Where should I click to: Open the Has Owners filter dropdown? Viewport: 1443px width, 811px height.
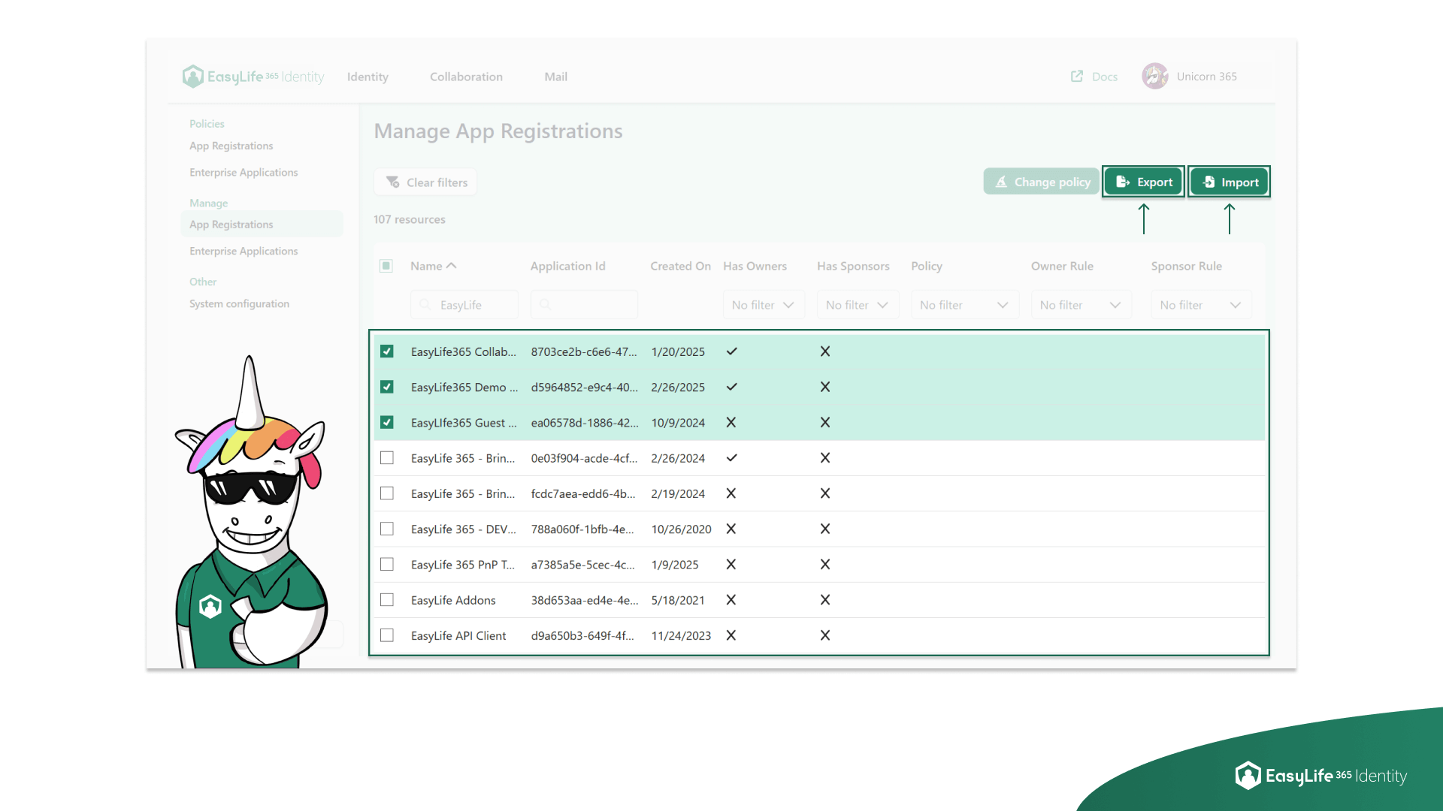click(x=763, y=305)
